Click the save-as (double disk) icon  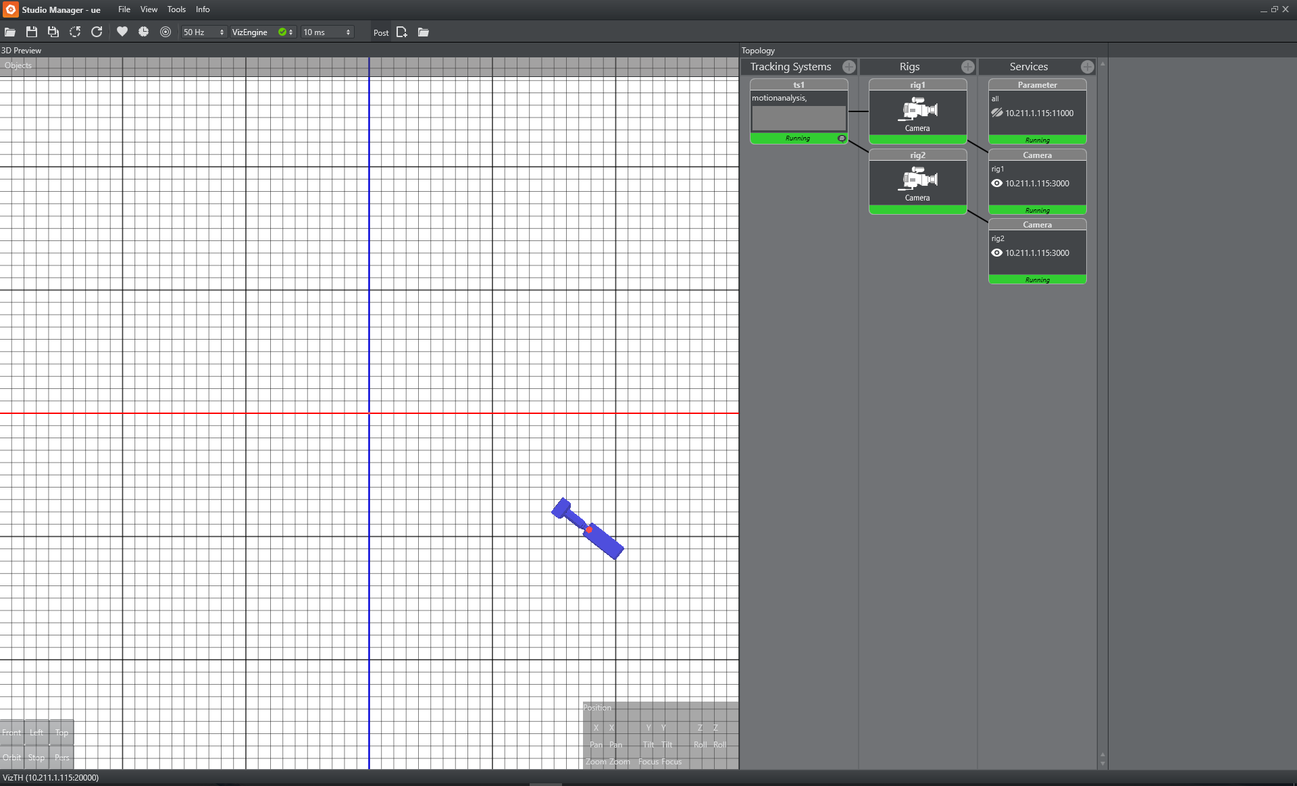tap(53, 32)
